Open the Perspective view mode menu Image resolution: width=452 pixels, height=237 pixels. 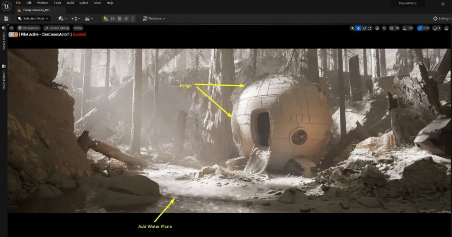pos(28,28)
